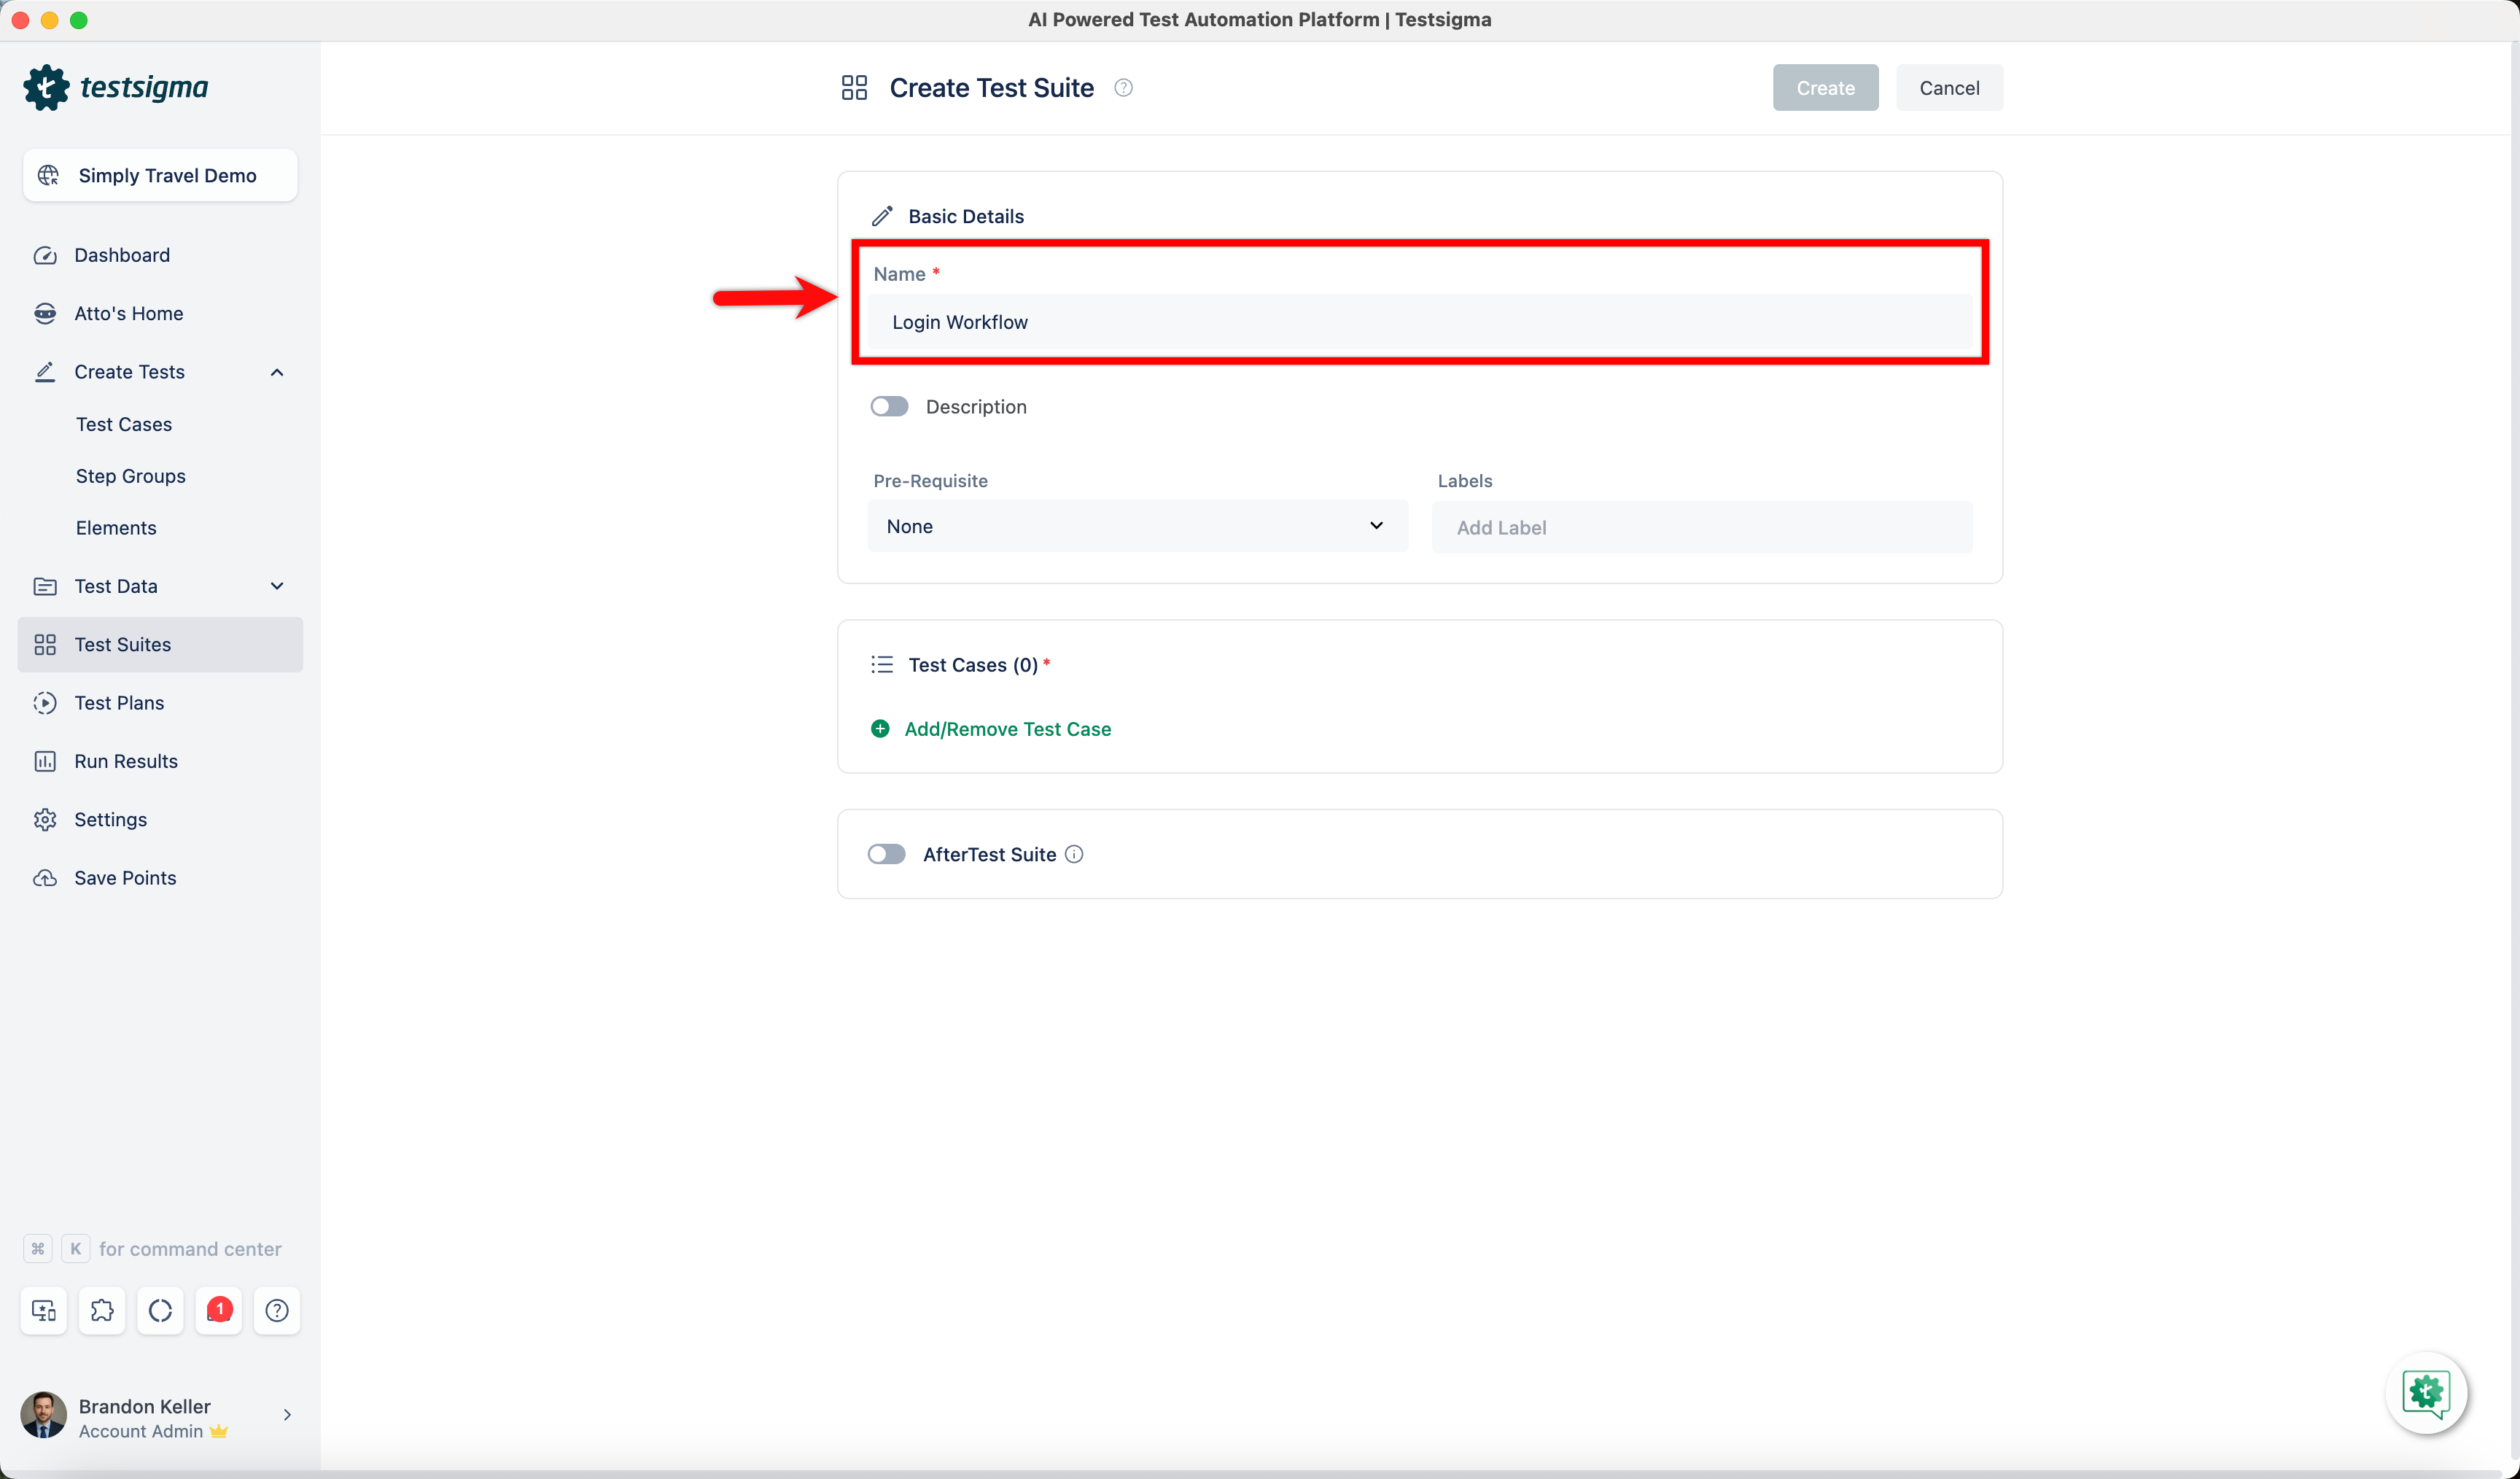Open the Pre-Requisite None dropdown
Image resolution: width=2520 pixels, height=1479 pixels.
click(x=1136, y=526)
